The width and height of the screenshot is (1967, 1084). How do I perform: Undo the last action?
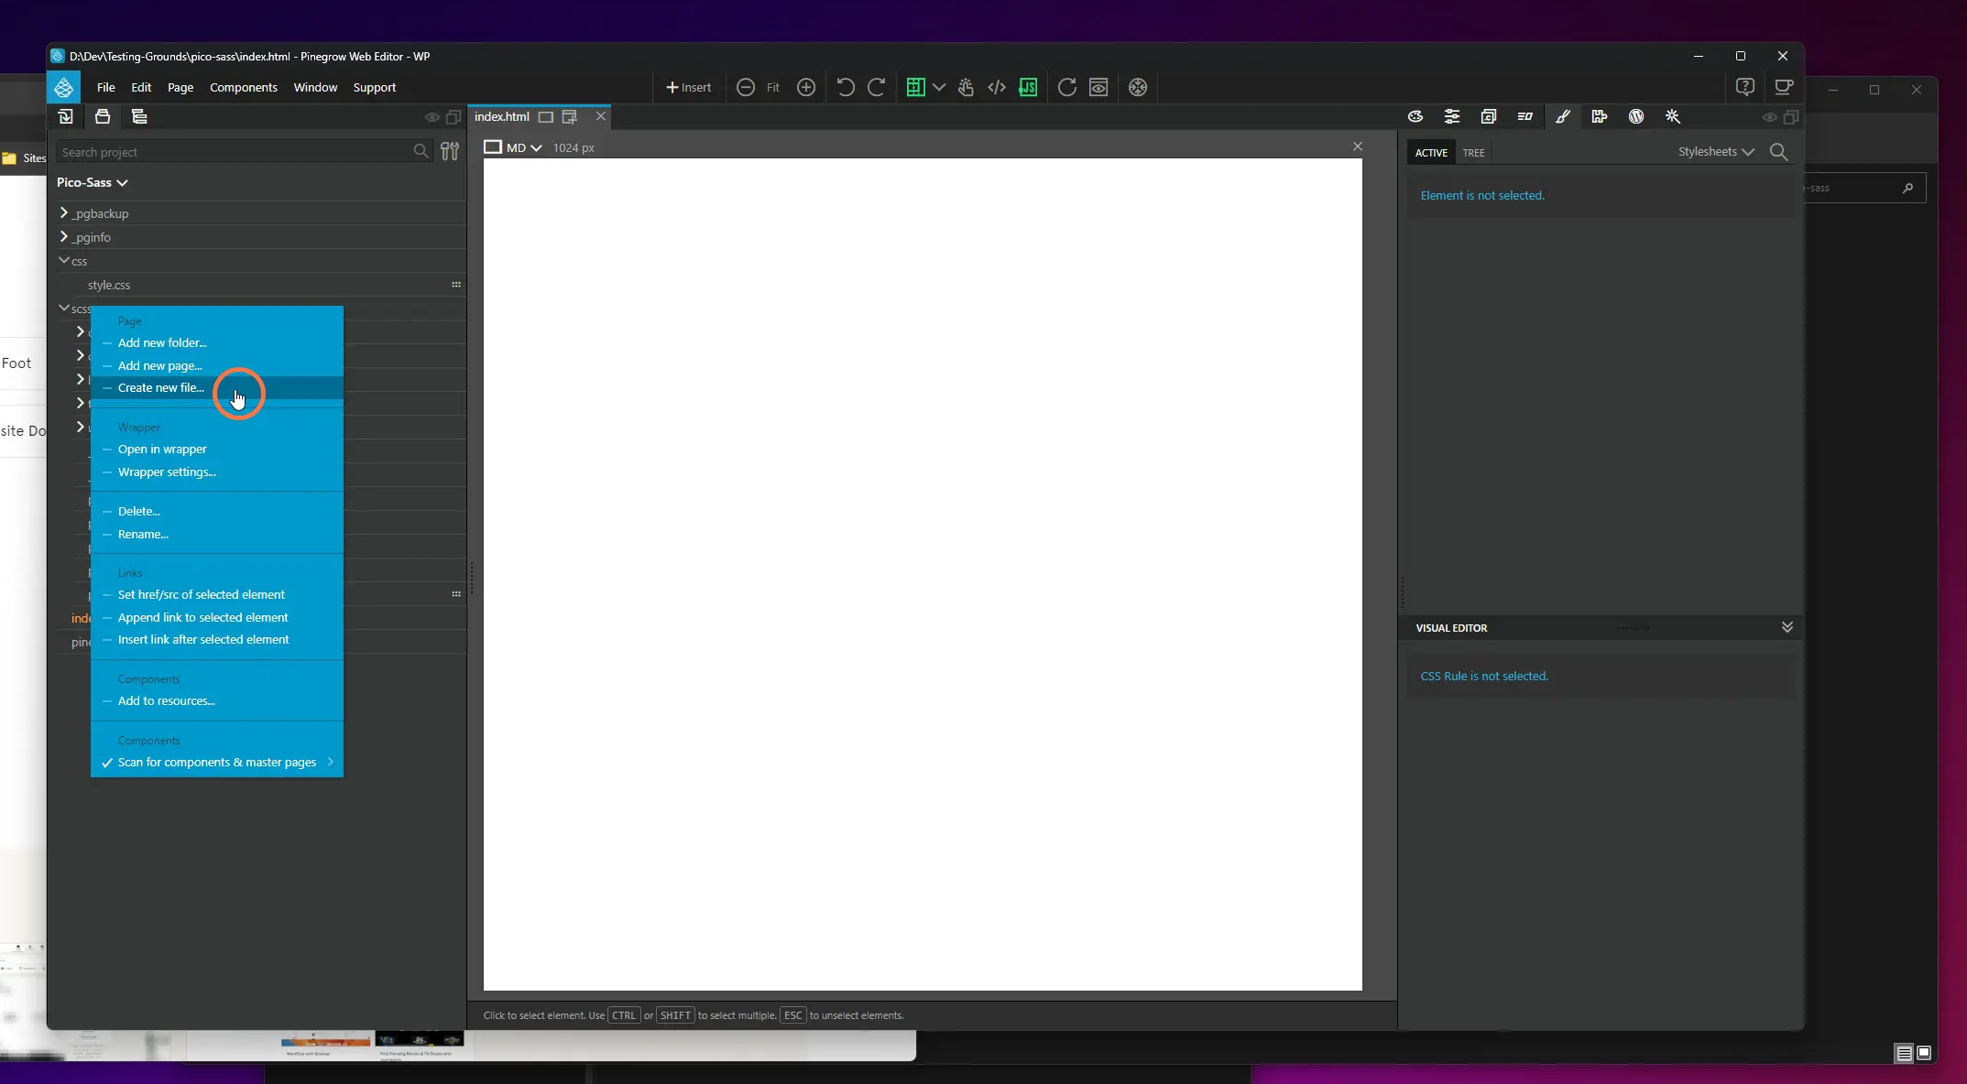(846, 87)
